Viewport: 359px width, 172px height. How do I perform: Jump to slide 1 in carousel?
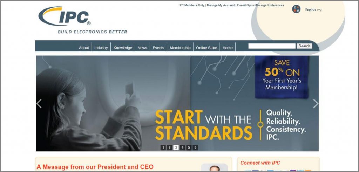click(x=163, y=147)
